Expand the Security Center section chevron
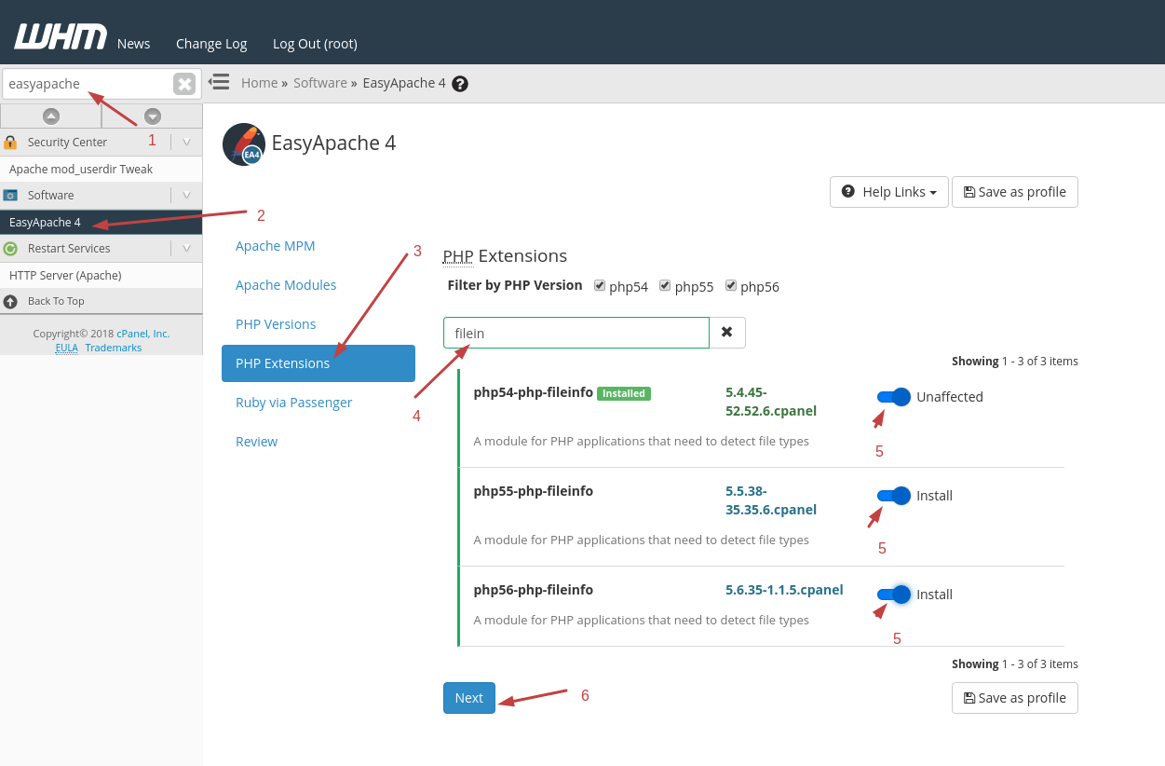This screenshot has width=1165, height=766. pyautogui.click(x=185, y=142)
